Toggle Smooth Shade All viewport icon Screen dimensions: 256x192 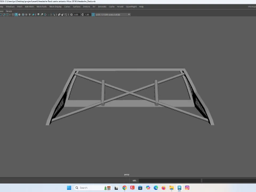coord(16,14)
